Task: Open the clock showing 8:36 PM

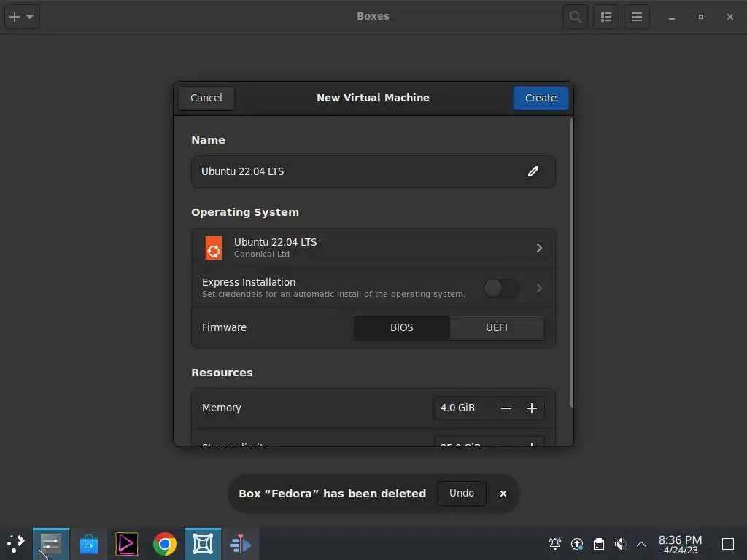Action: click(681, 544)
